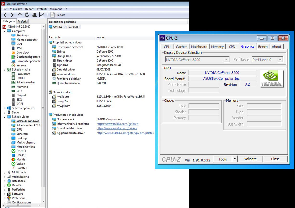Viewport: 295px width, 208px height.
Task: Select the GPU tree item
Action: [19, 129]
